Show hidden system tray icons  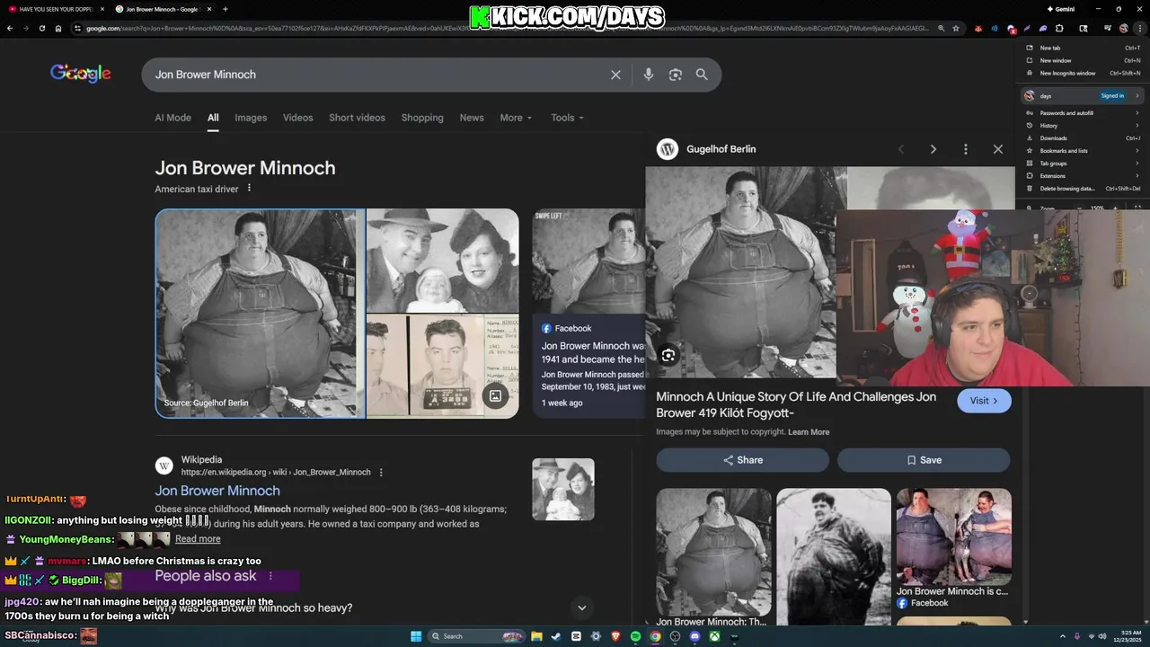point(1063,636)
